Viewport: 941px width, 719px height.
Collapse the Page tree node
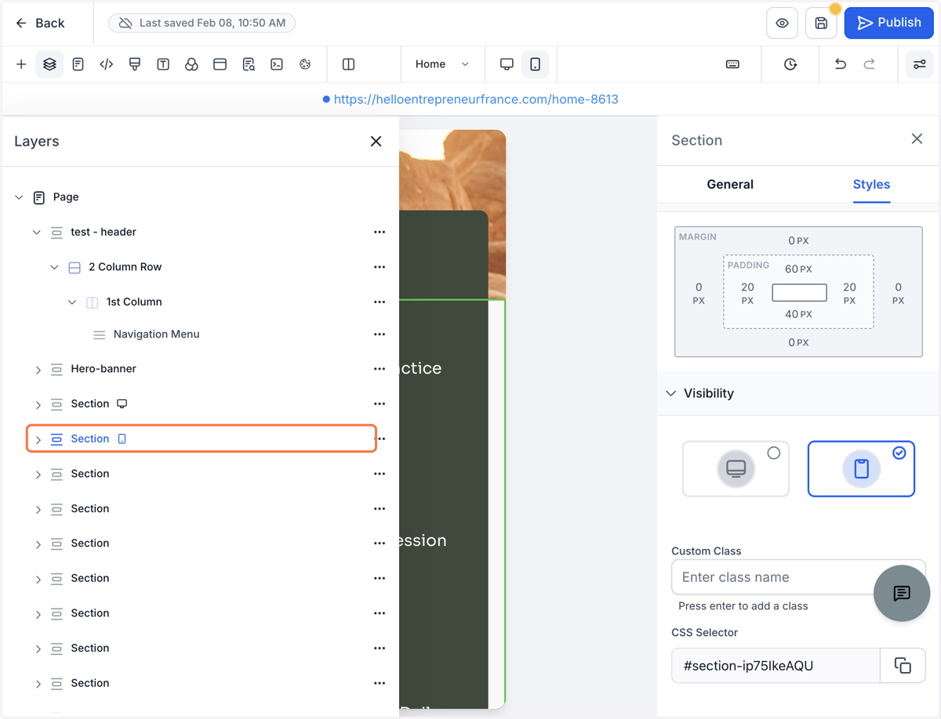point(19,197)
